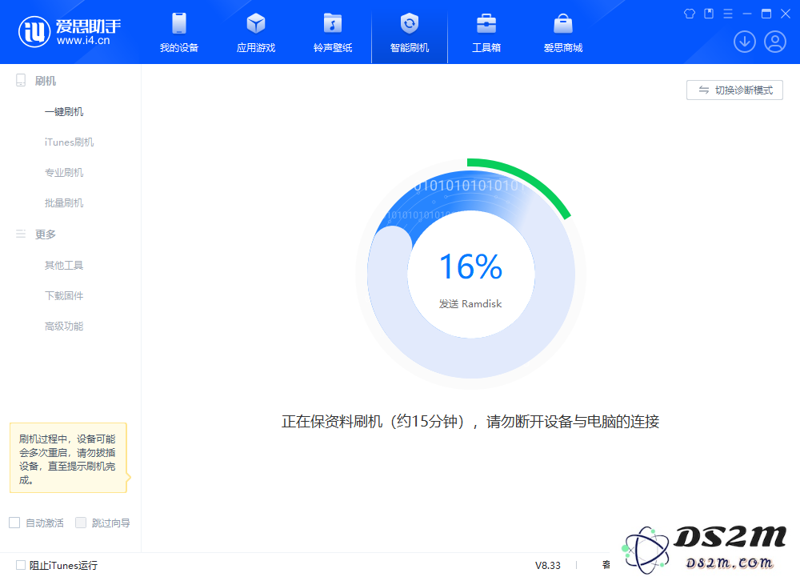Click the V8.33 version label
The height and width of the screenshot is (577, 800).
click(x=547, y=565)
